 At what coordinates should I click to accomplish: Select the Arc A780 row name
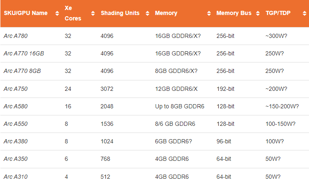(15, 36)
